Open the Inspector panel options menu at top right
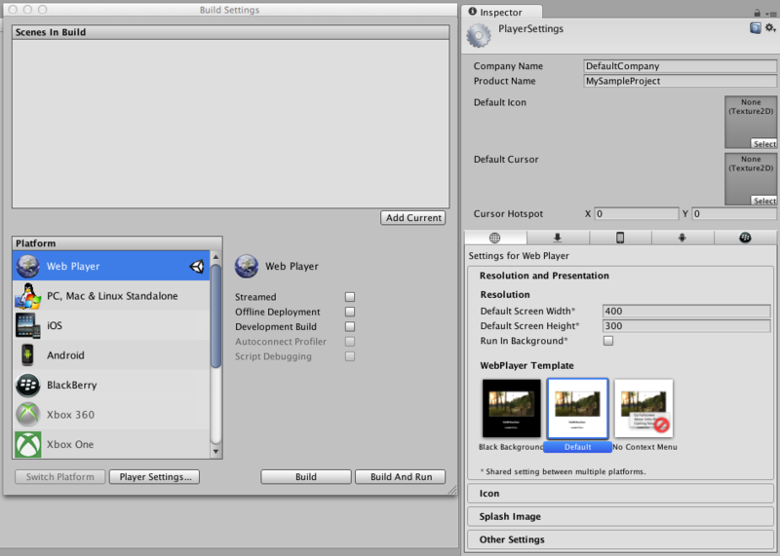This screenshot has height=556, width=780. click(770, 14)
